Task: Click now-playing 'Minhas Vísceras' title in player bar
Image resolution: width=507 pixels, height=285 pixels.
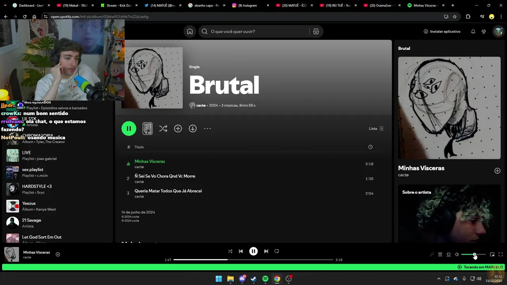Action: pos(36,252)
